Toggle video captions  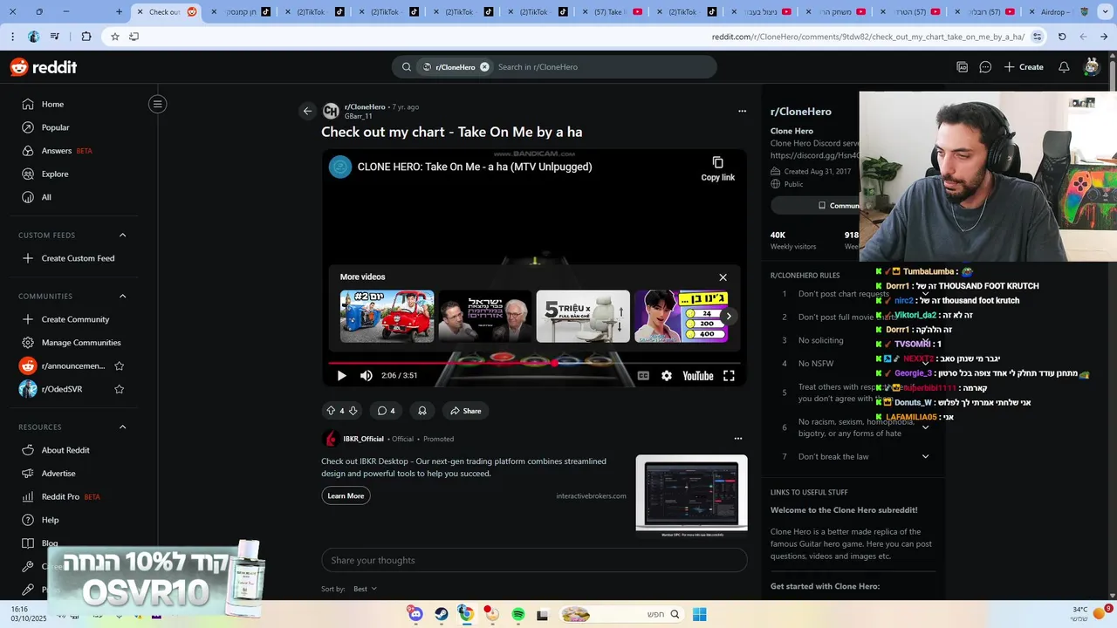click(x=643, y=376)
